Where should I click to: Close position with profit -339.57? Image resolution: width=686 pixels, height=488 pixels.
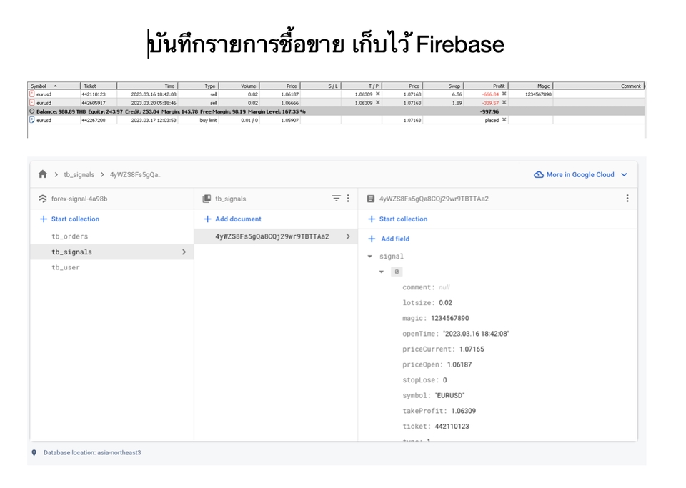504,102
